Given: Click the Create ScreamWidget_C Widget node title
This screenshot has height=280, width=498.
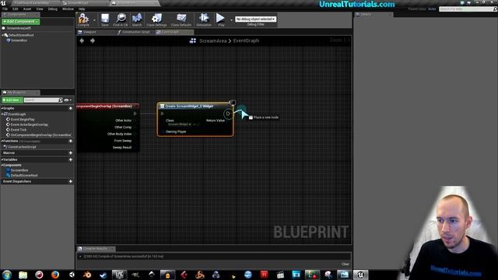Looking at the screenshot, I should coord(189,107).
